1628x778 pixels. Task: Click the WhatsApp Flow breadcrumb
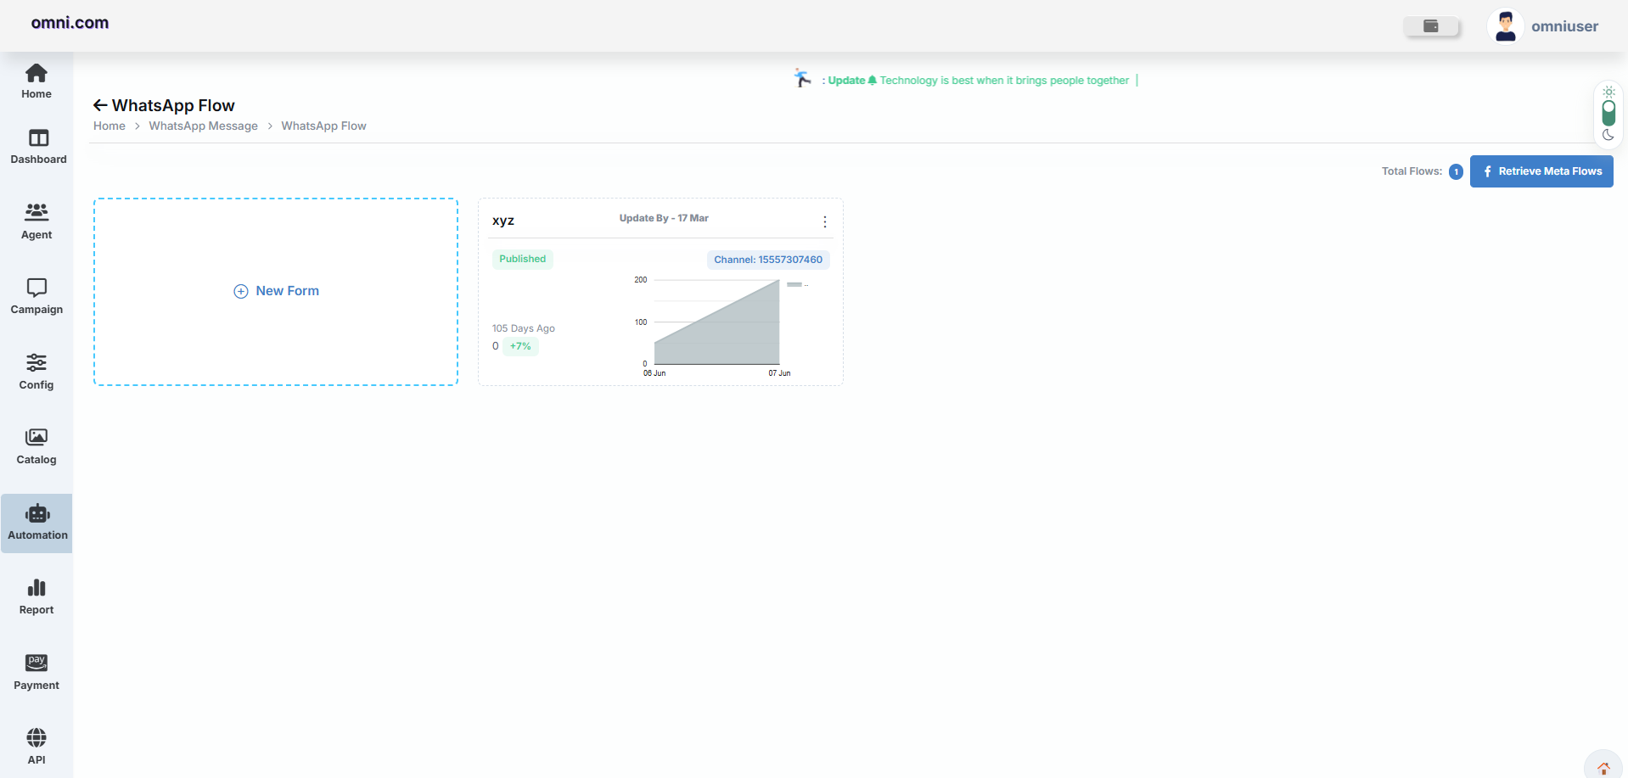(324, 126)
